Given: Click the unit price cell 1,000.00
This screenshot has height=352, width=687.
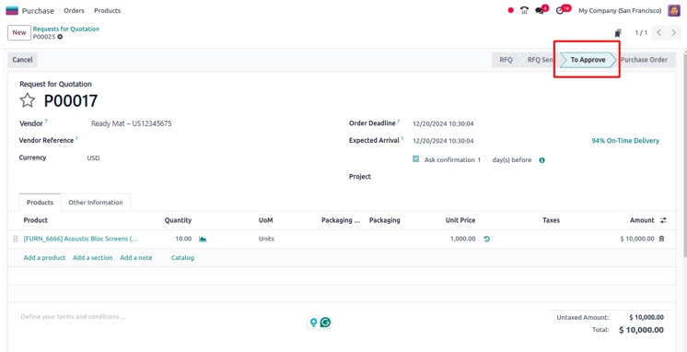Looking at the screenshot, I should [462, 239].
